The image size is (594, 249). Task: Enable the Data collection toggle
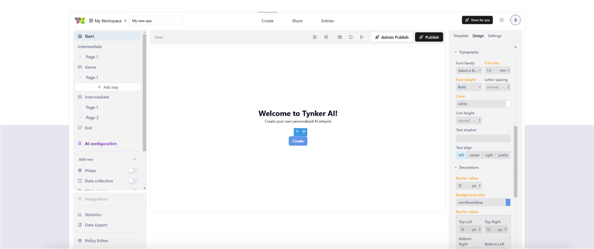click(x=133, y=181)
